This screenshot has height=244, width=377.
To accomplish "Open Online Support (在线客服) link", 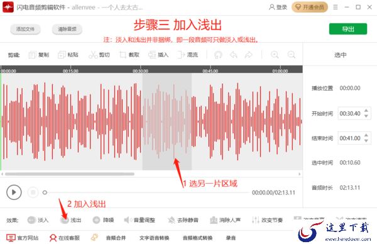I will pyautogui.click(x=65, y=238).
